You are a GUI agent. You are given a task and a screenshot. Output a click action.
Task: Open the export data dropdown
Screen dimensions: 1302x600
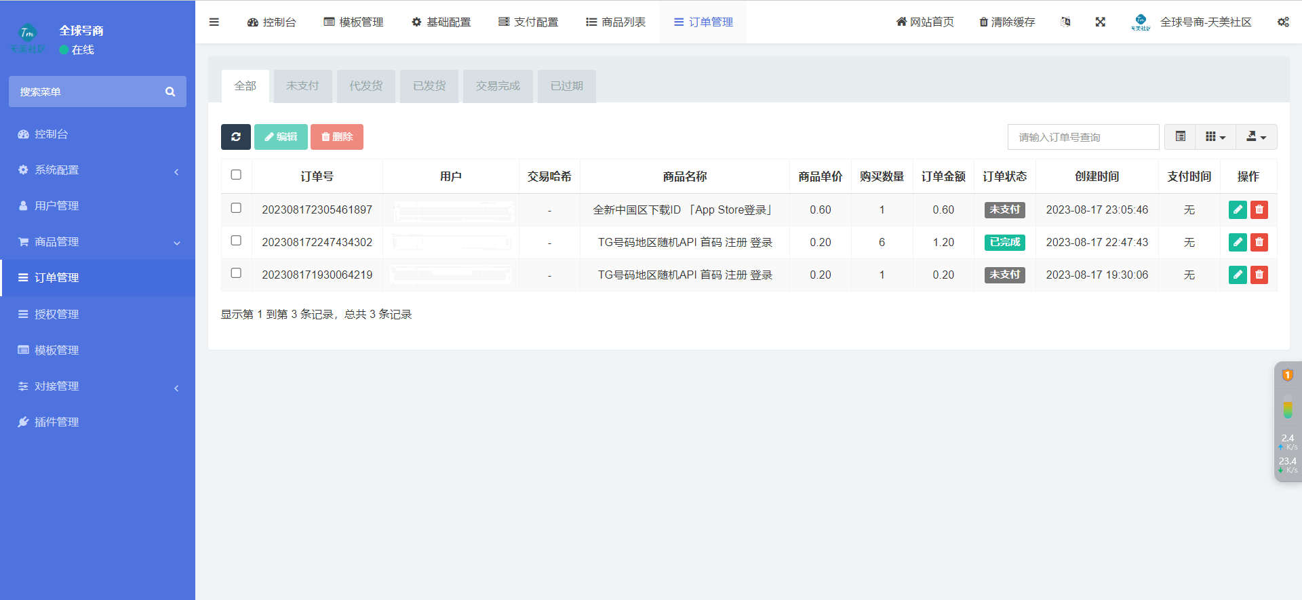(1257, 137)
